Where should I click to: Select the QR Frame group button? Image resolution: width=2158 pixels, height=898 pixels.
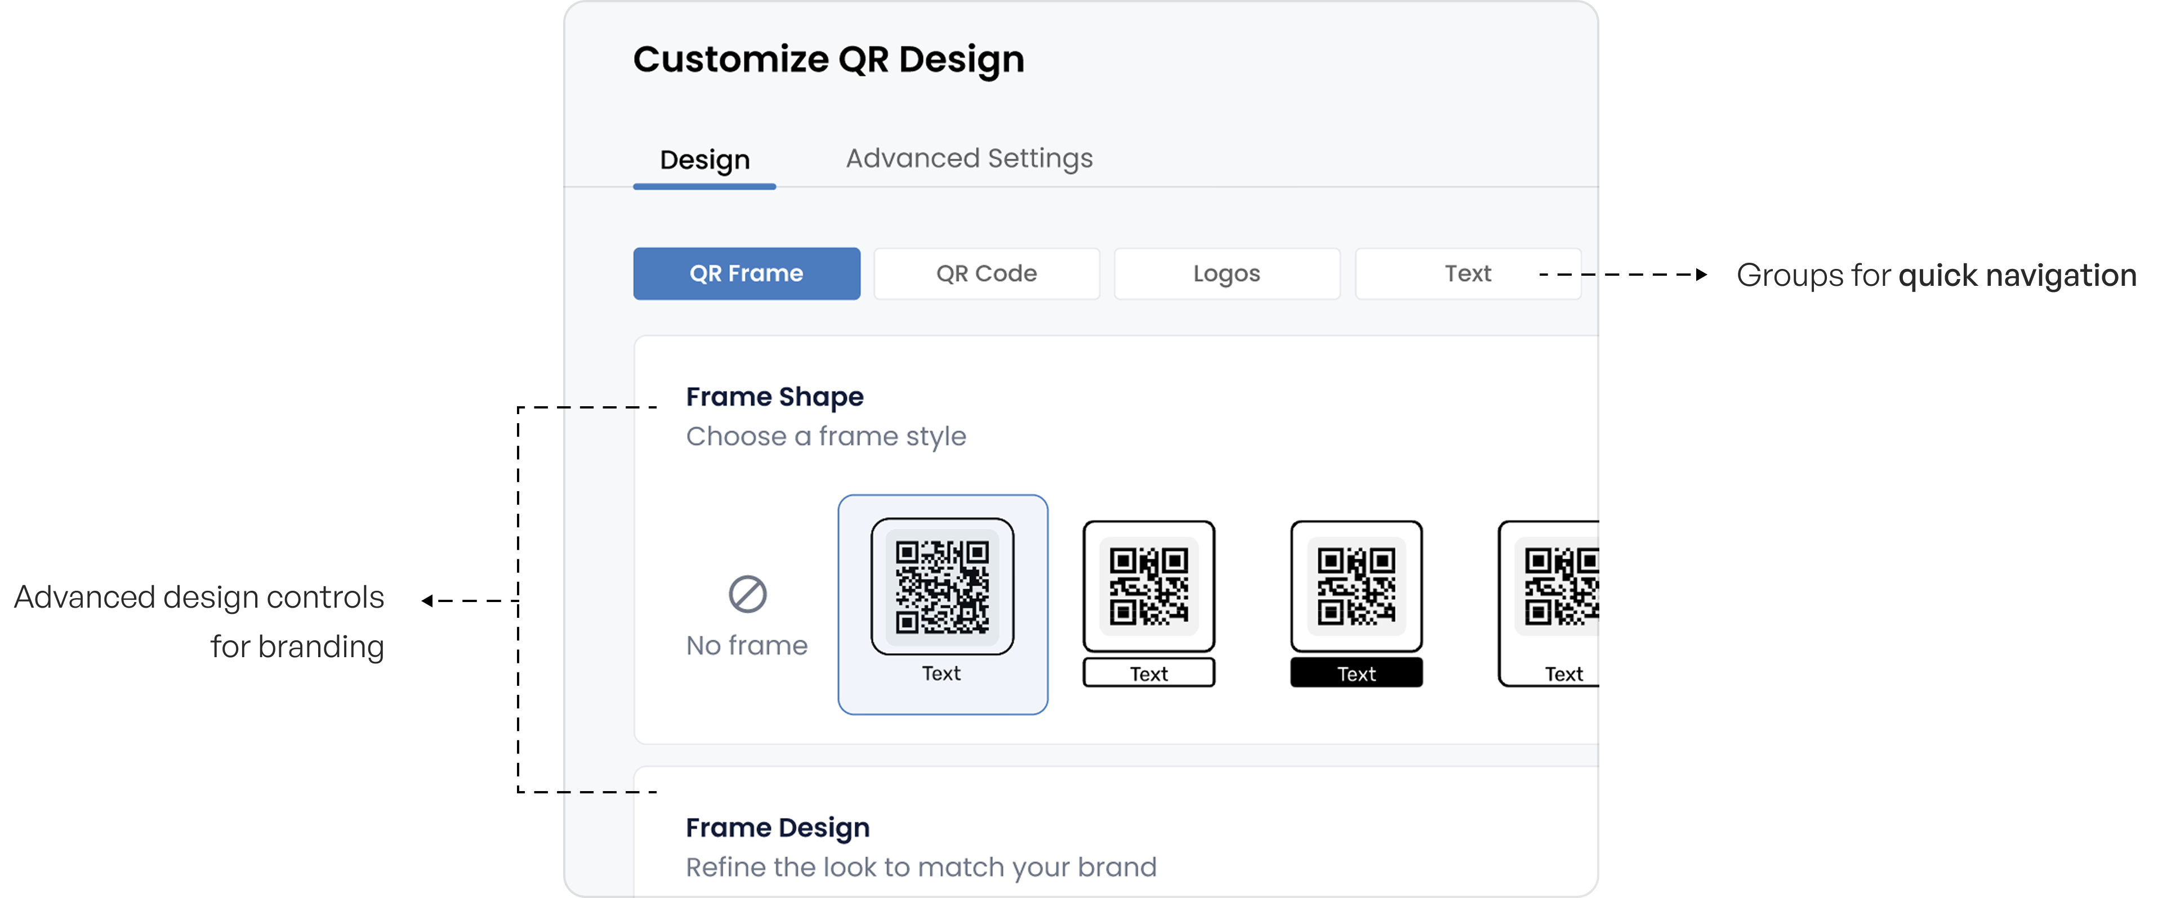pos(746,273)
